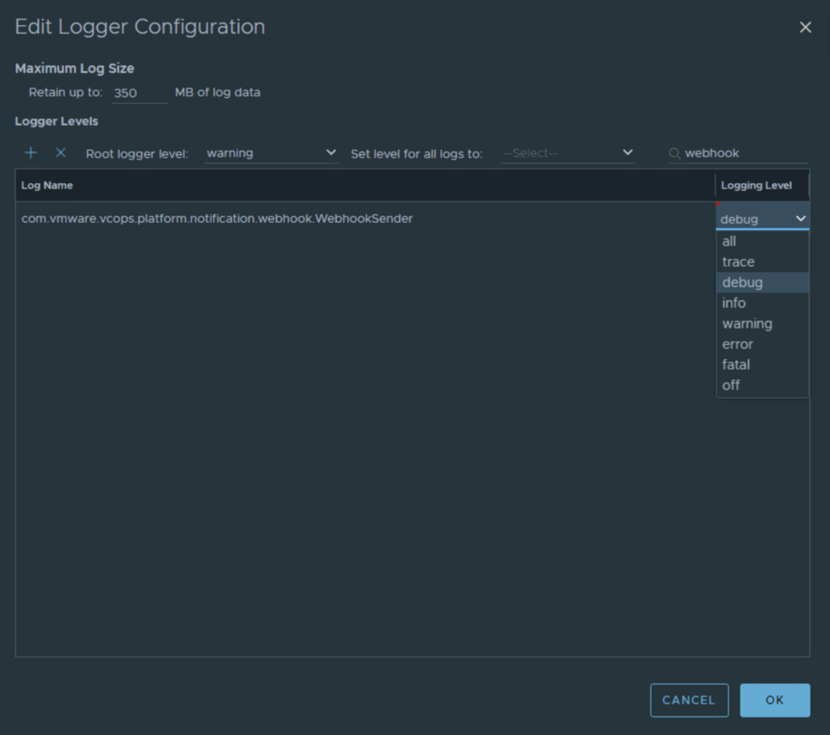The image size is (830, 735).
Task: Click the X icon to remove logger
Action: click(x=60, y=153)
